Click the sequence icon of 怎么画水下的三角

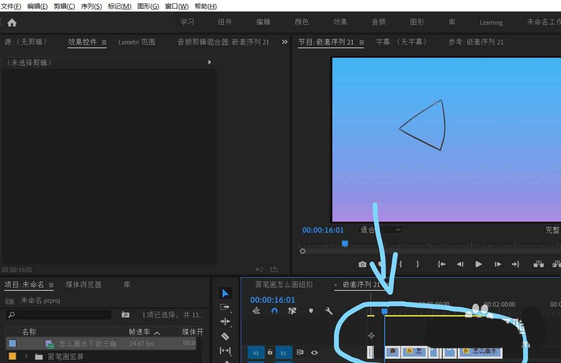[50, 344]
